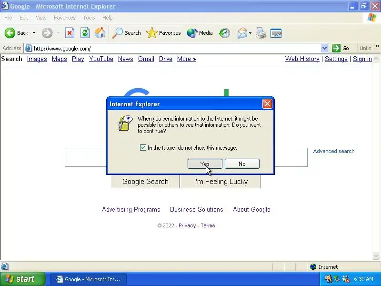381x286 pixels.
Task: Open the History icon in toolbar
Action: tap(224, 33)
